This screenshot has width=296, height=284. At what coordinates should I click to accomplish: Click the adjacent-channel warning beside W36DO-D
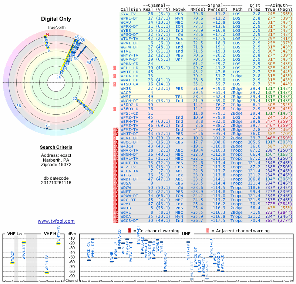tap(114, 109)
